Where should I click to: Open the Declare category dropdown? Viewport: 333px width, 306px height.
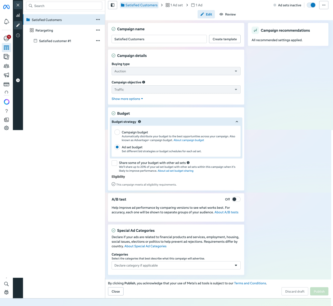176,265
